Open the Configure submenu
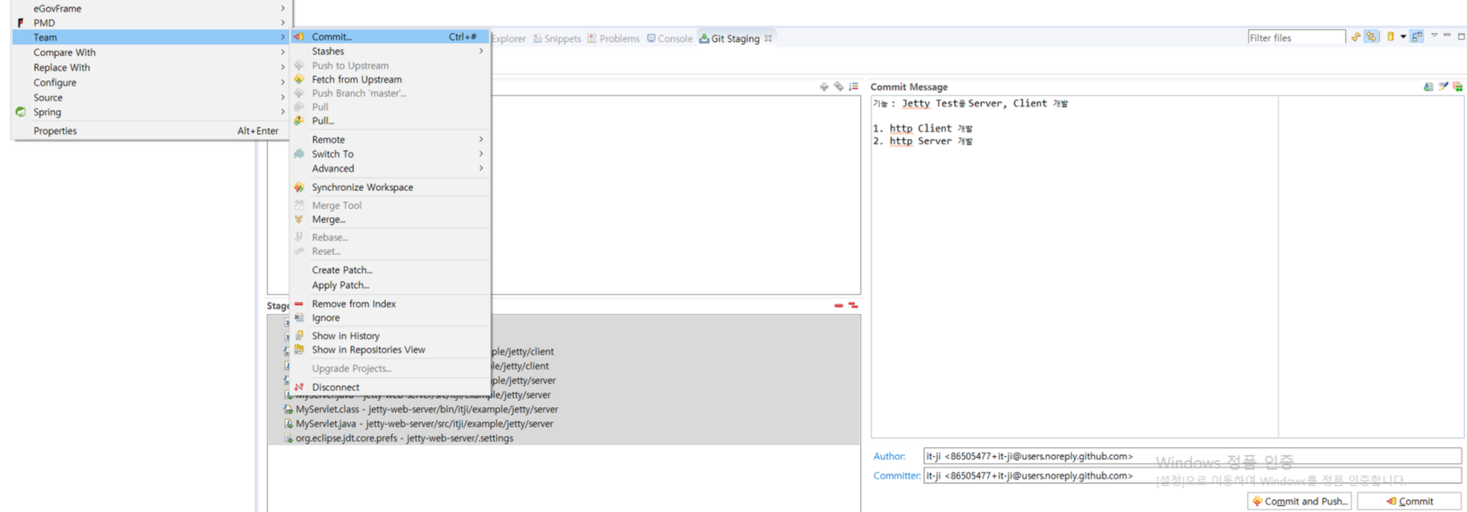The height and width of the screenshot is (512, 1467). [x=150, y=83]
